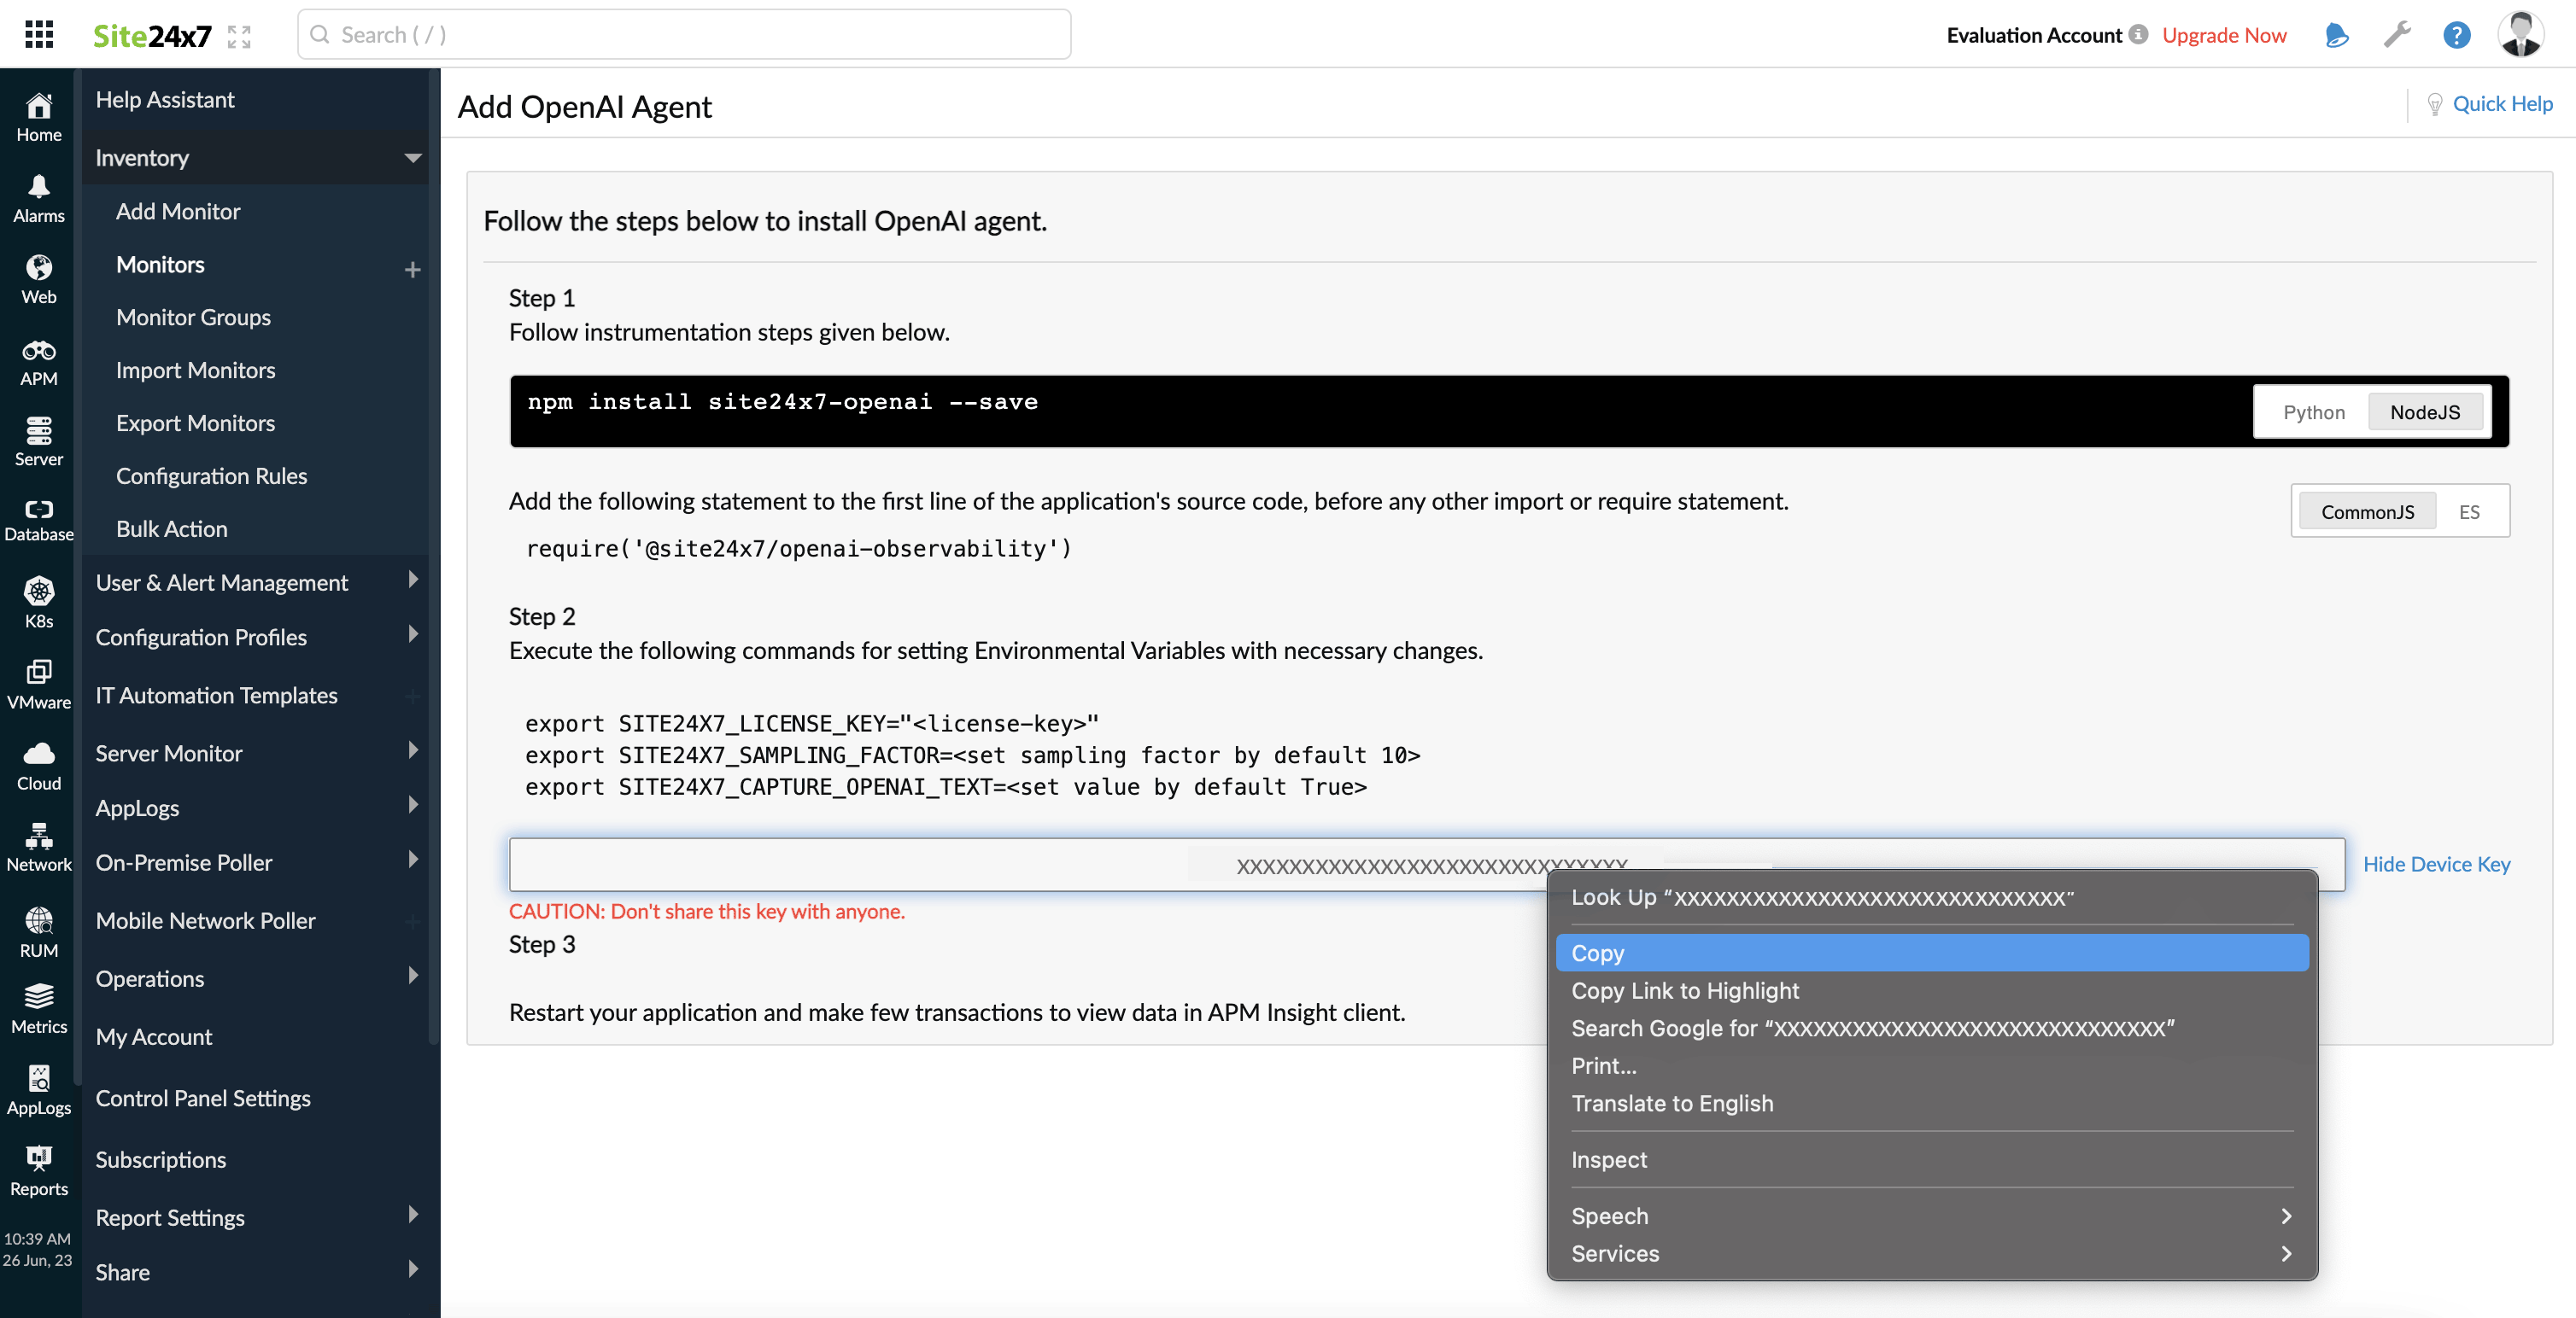2576x1318 pixels.
Task: Click into the top Search field
Action: tap(684, 35)
